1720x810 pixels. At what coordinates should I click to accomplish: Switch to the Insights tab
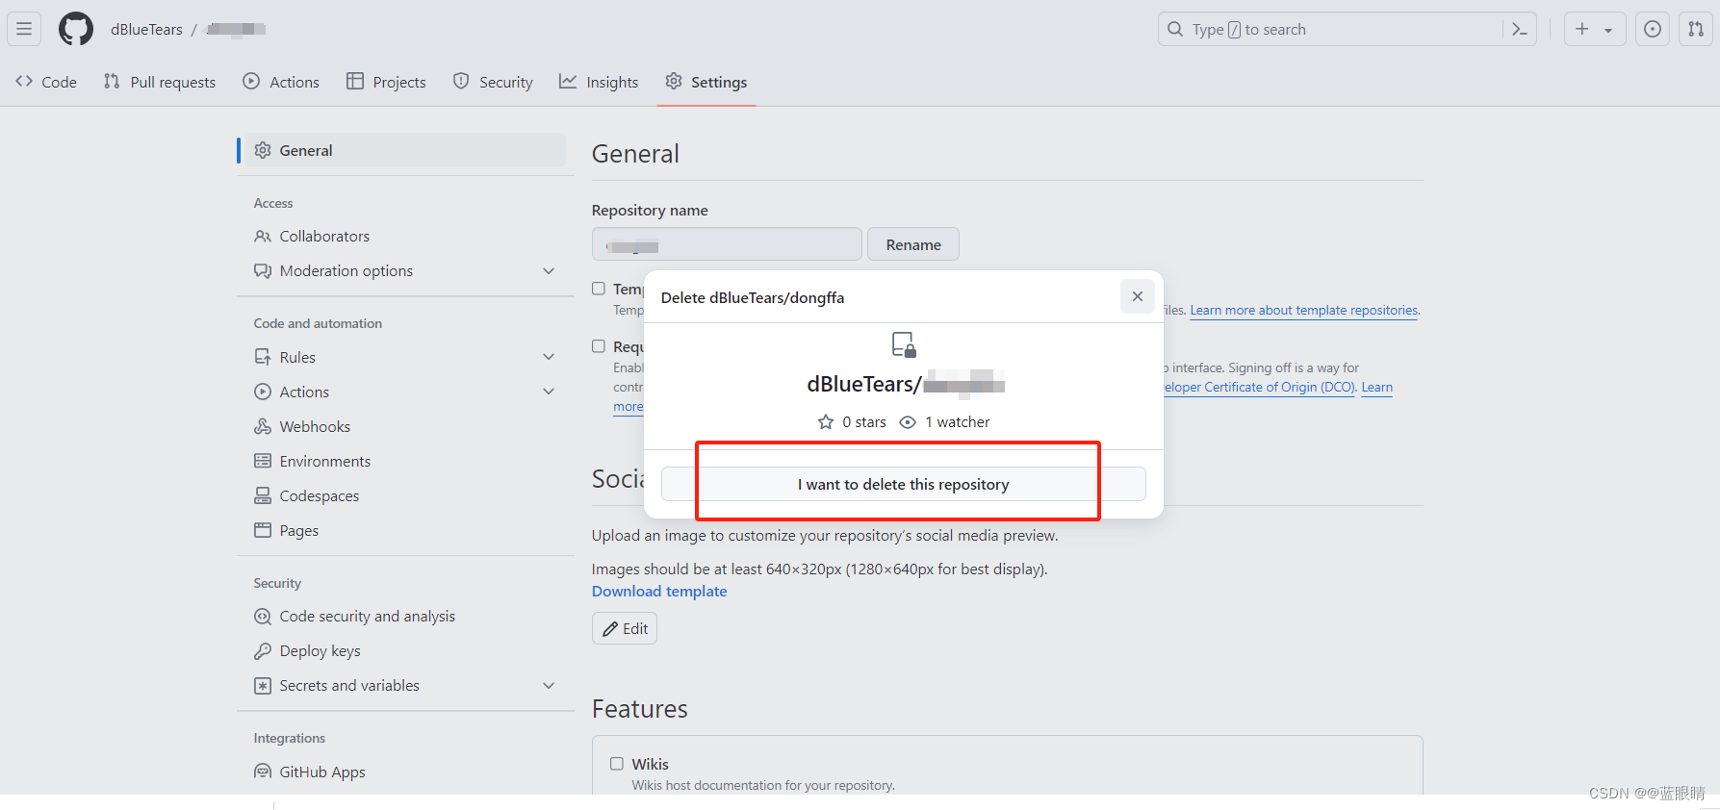pos(599,82)
